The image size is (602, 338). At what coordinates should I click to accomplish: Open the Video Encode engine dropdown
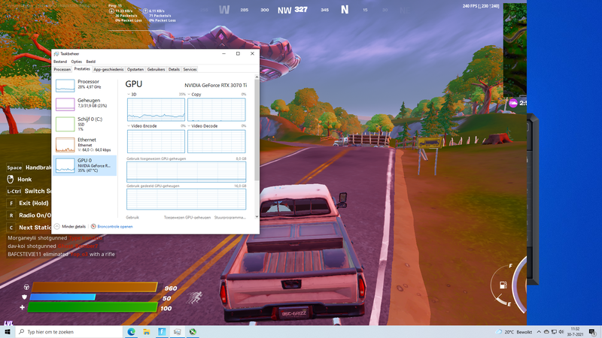click(x=142, y=125)
